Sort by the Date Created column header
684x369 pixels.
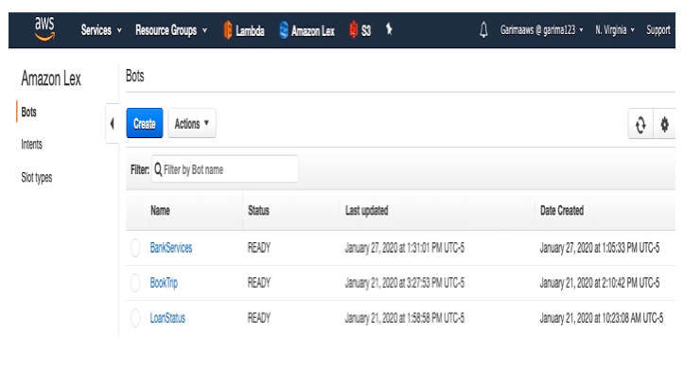pyautogui.click(x=562, y=211)
